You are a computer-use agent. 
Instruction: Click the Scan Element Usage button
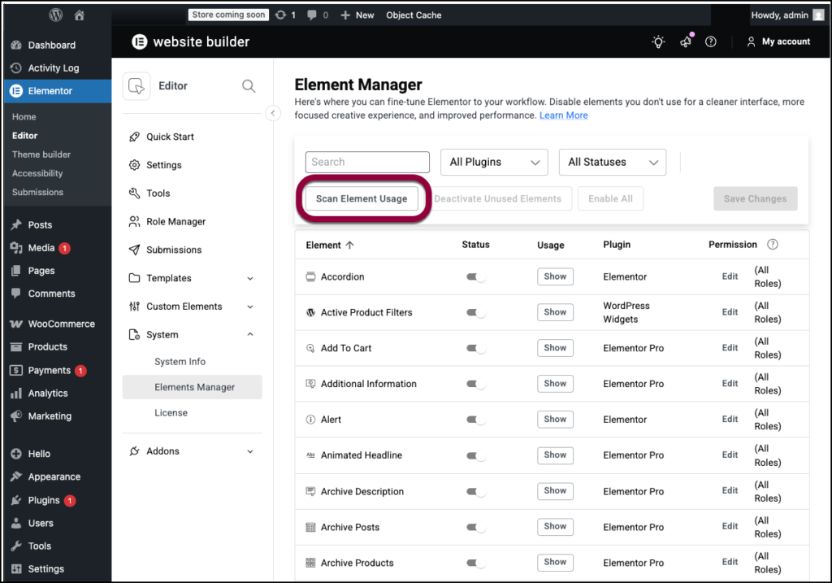coord(361,198)
